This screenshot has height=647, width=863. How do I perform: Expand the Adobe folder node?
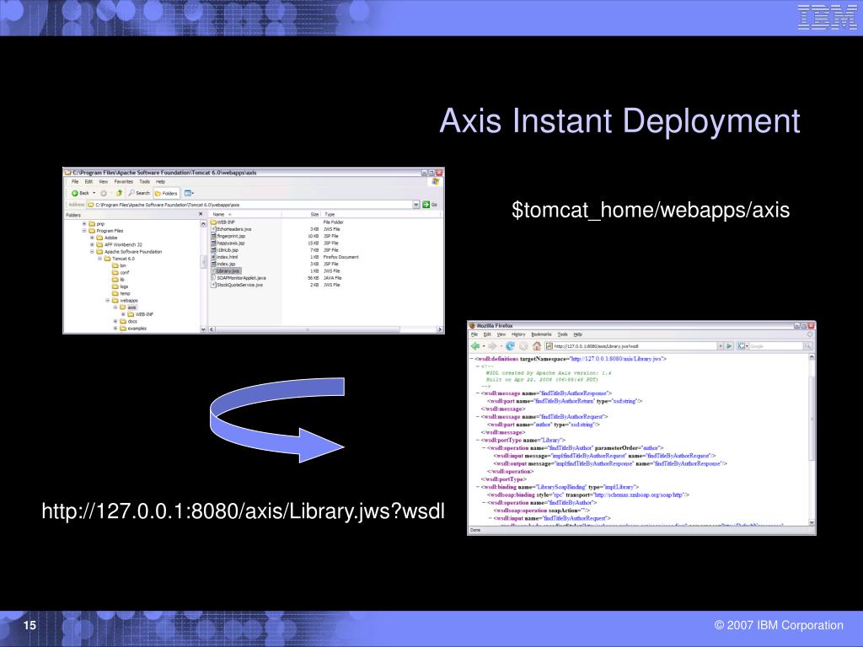(92, 238)
